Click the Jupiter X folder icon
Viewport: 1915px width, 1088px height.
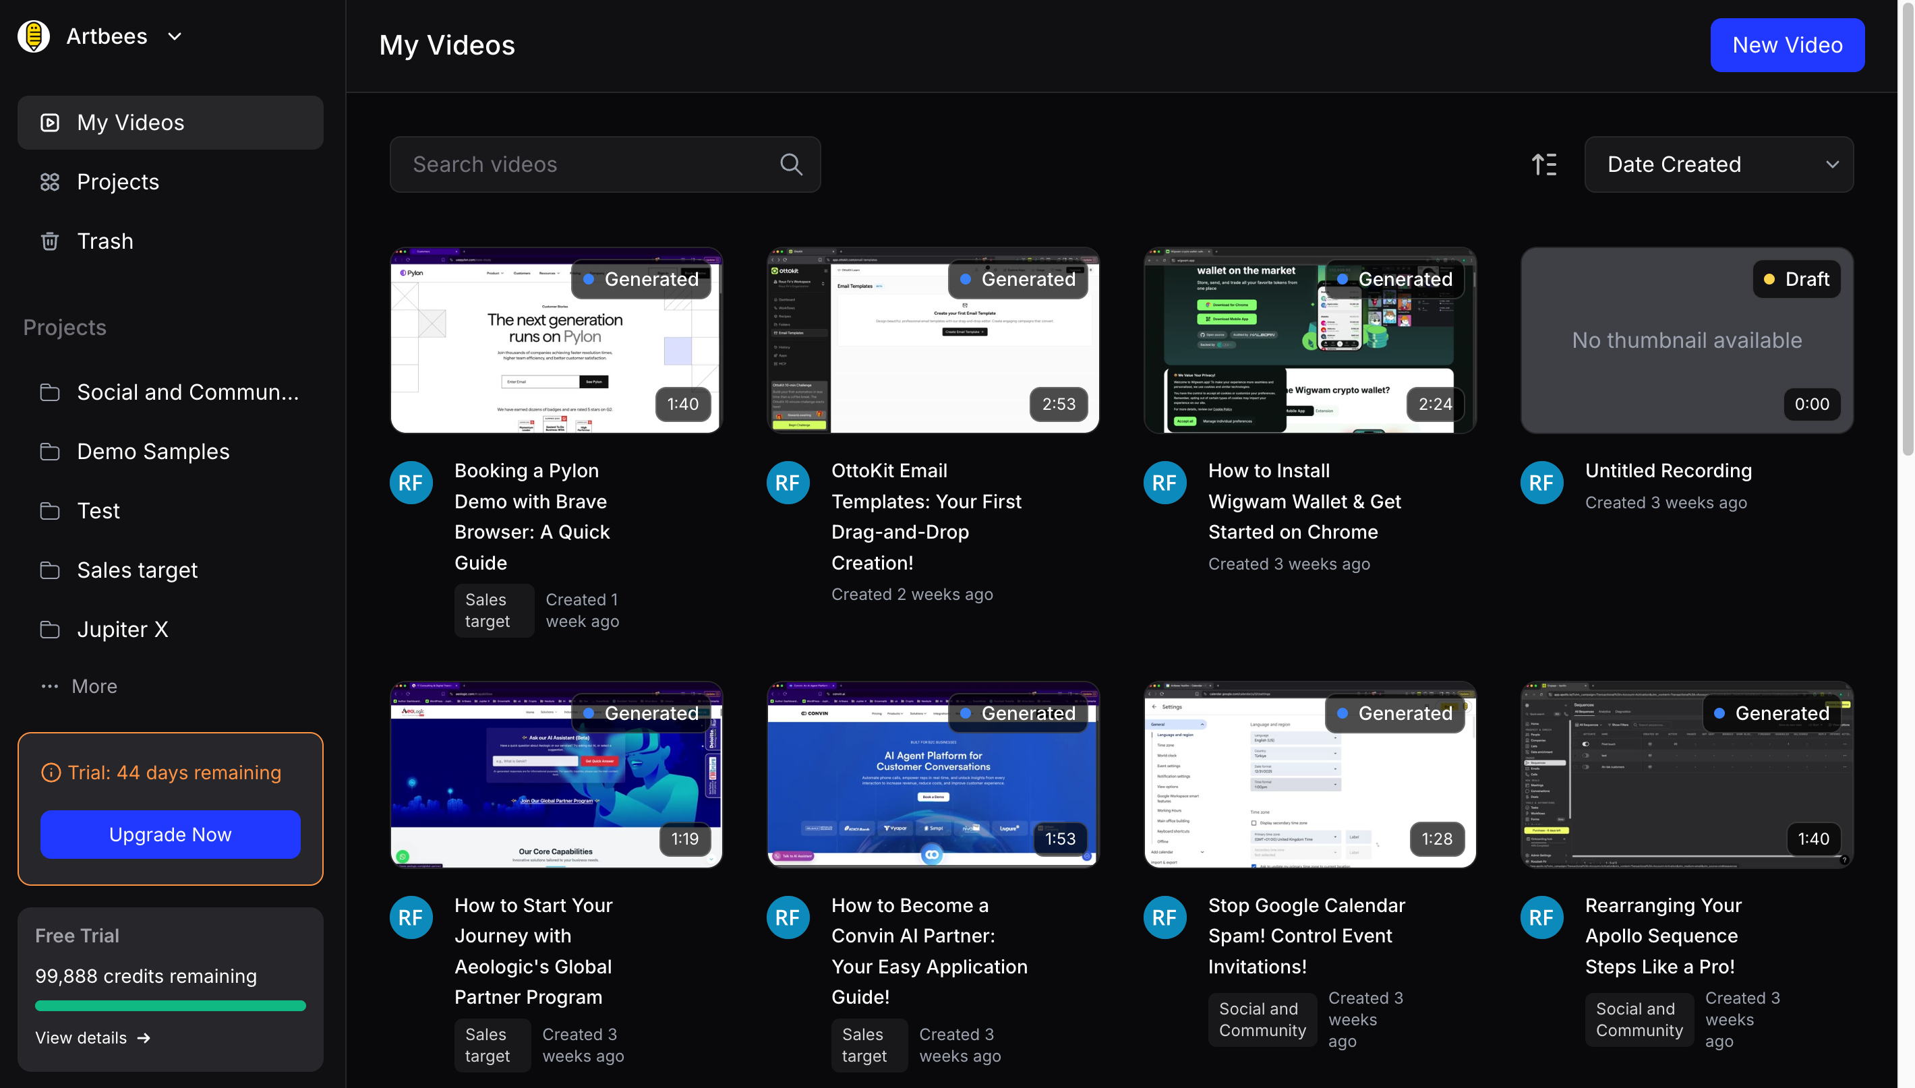[x=49, y=629]
